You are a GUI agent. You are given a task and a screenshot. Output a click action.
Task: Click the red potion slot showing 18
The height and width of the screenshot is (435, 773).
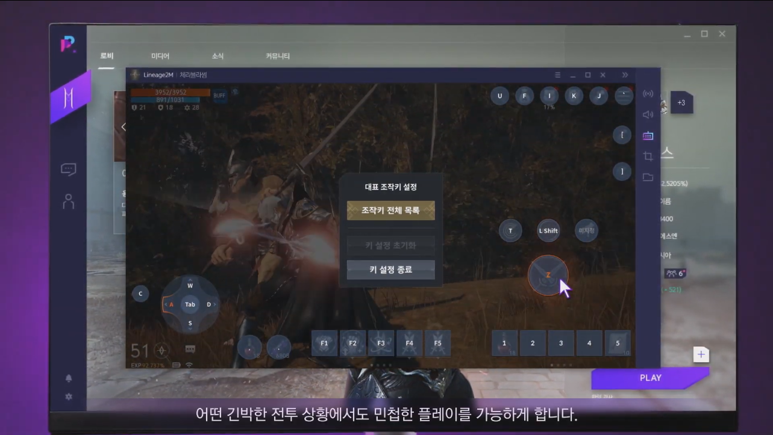pos(249,347)
